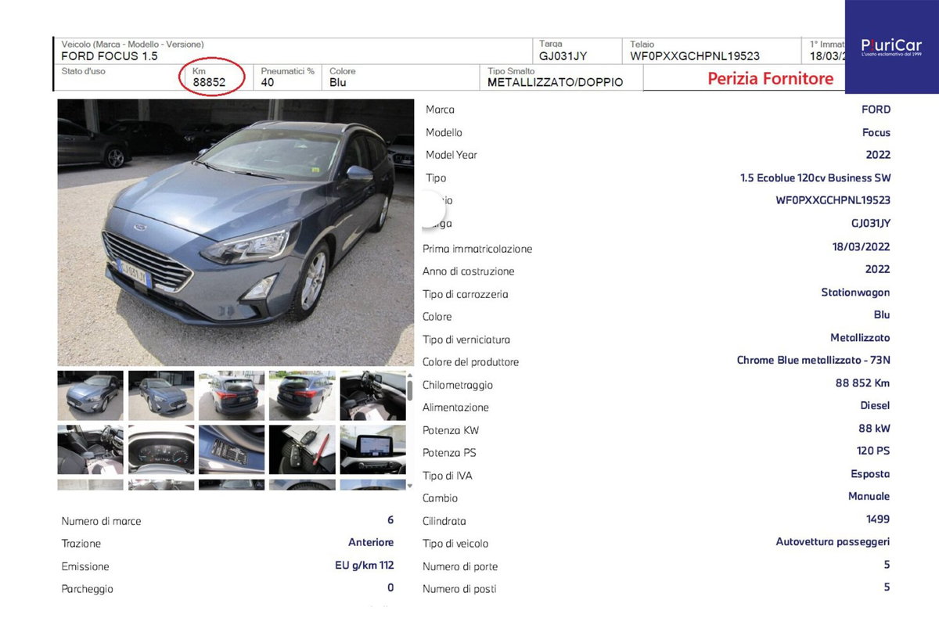
Task: Click the up arrow of the gallery scrollbar
Action: click(409, 375)
